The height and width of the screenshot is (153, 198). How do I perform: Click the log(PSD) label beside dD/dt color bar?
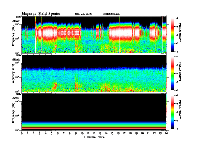(180, 71)
